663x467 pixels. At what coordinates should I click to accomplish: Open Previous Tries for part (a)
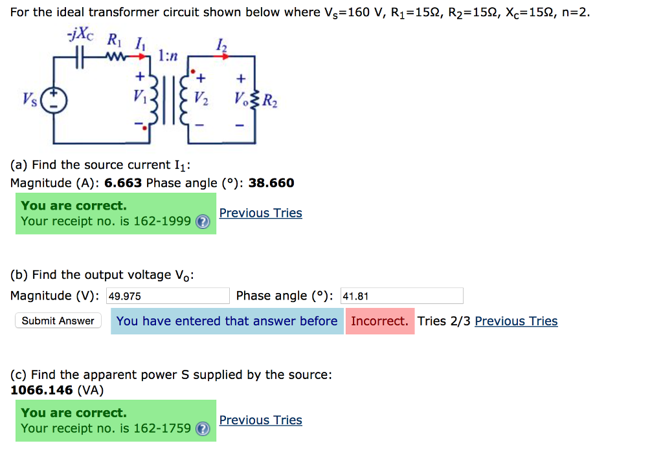coord(260,213)
